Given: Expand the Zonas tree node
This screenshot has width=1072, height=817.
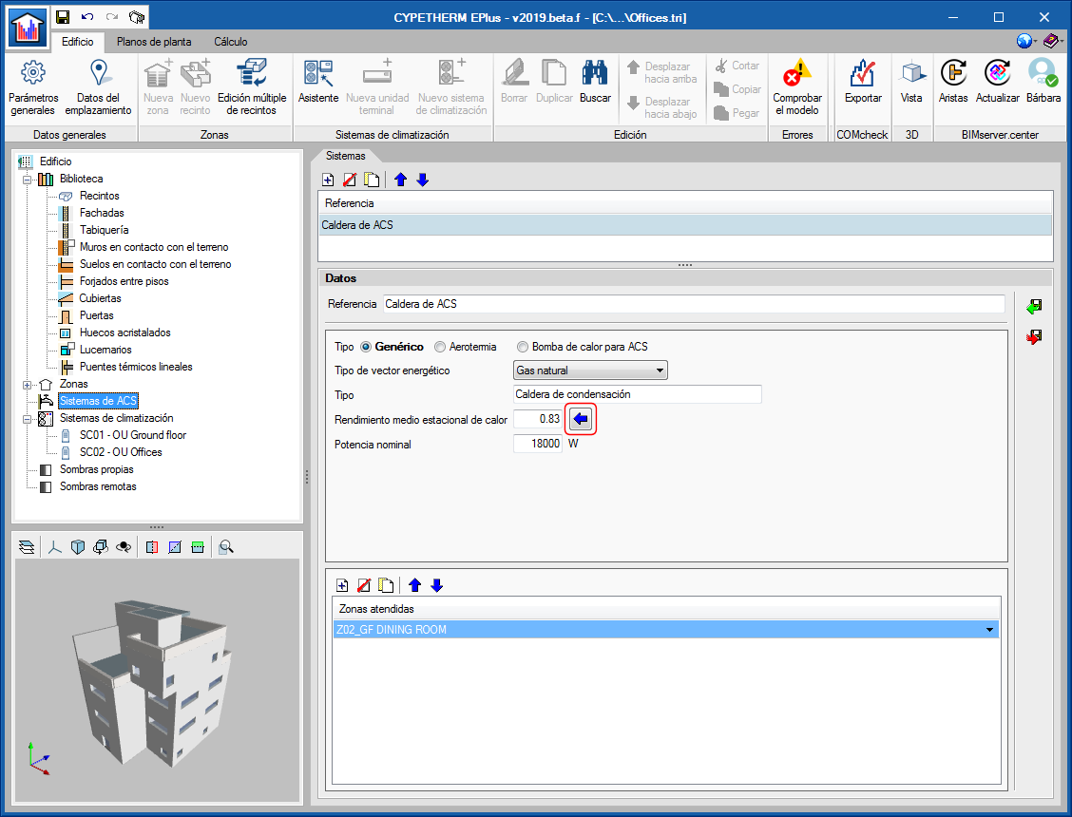Looking at the screenshot, I should [x=28, y=384].
